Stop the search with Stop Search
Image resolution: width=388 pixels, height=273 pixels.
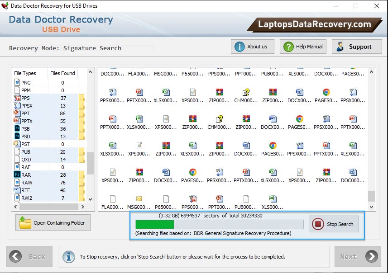click(x=334, y=224)
